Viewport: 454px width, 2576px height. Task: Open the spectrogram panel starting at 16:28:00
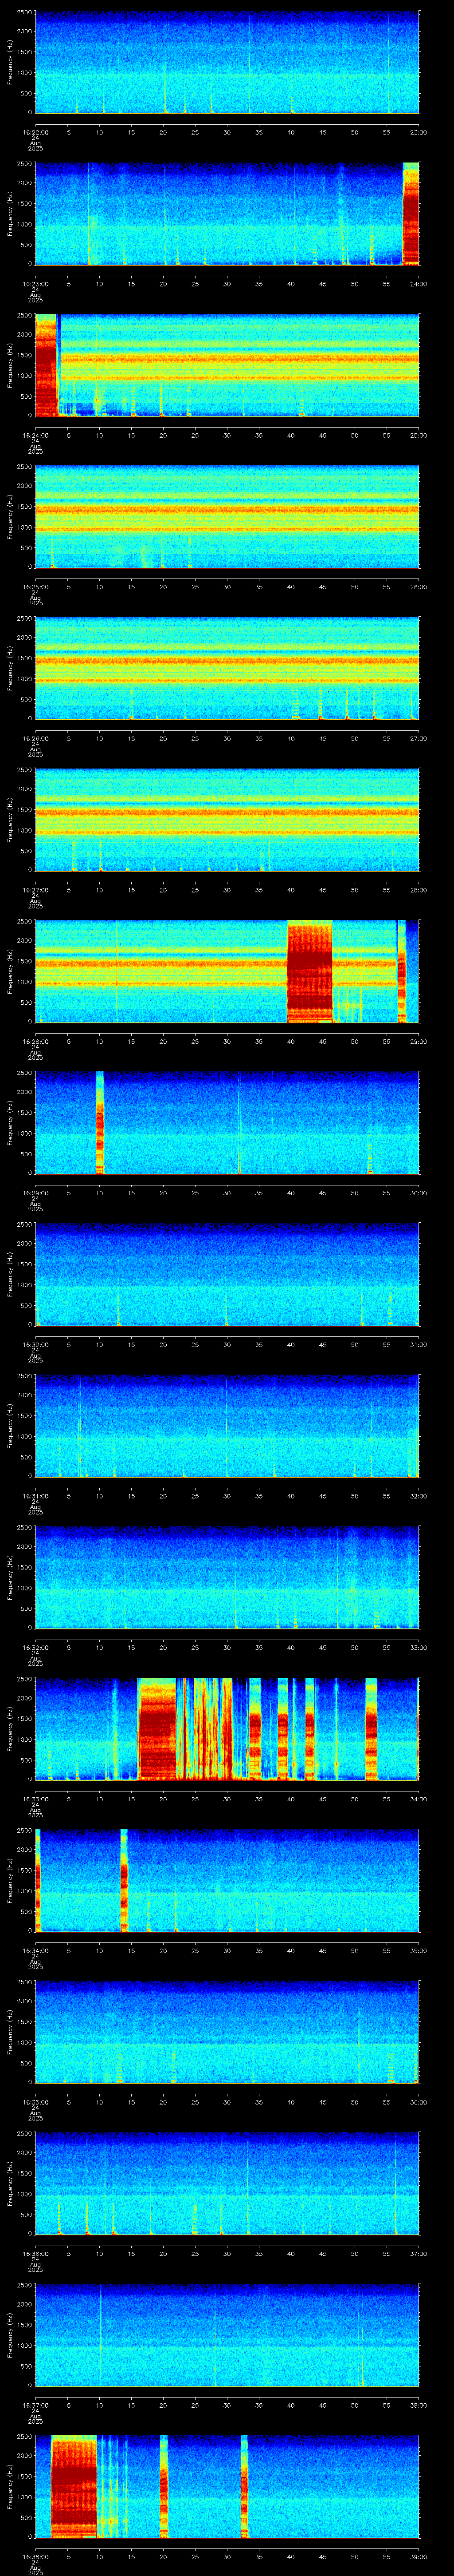tap(227, 972)
